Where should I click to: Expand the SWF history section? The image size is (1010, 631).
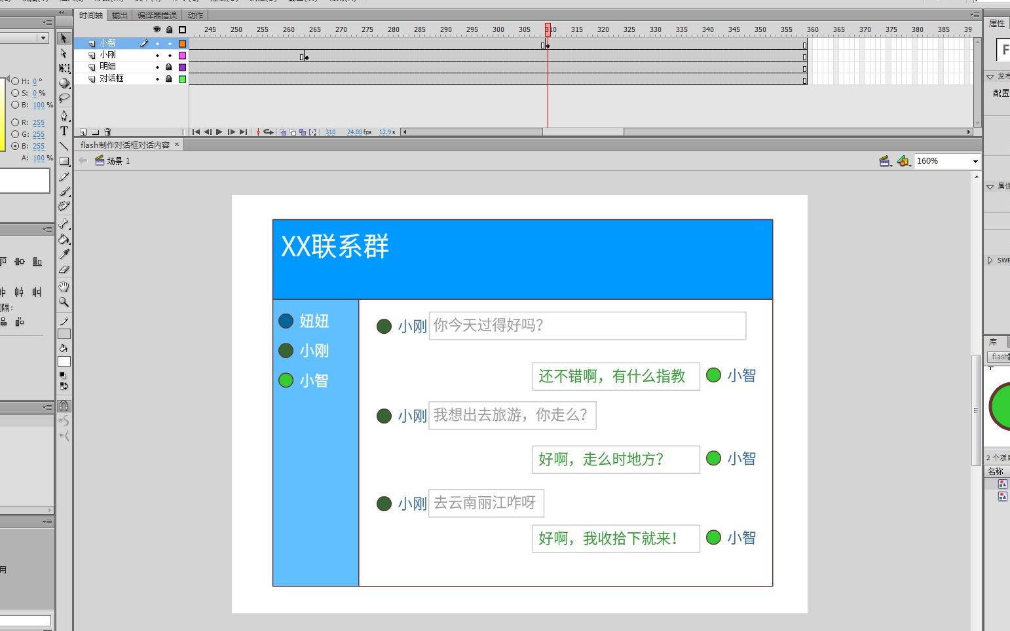click(990, 260)
